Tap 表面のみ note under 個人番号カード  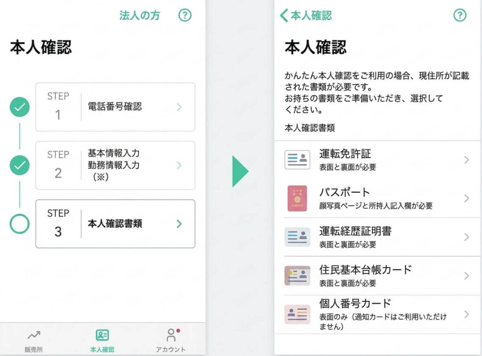pos(383,321)
